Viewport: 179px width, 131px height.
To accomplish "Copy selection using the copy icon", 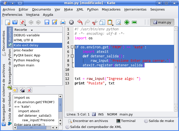I will tap(102, 22).
